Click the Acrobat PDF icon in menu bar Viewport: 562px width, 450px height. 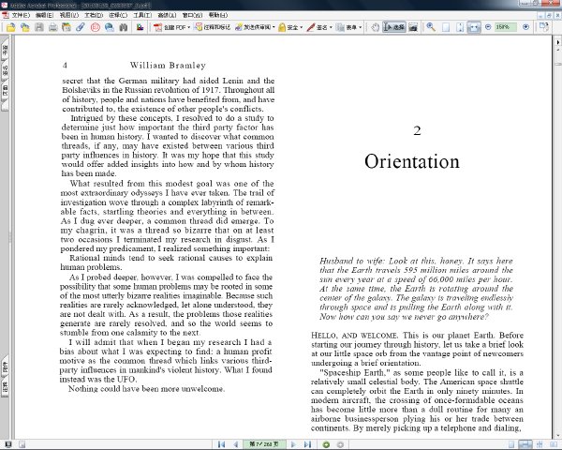pyautogui.click(x=5, y=15)
